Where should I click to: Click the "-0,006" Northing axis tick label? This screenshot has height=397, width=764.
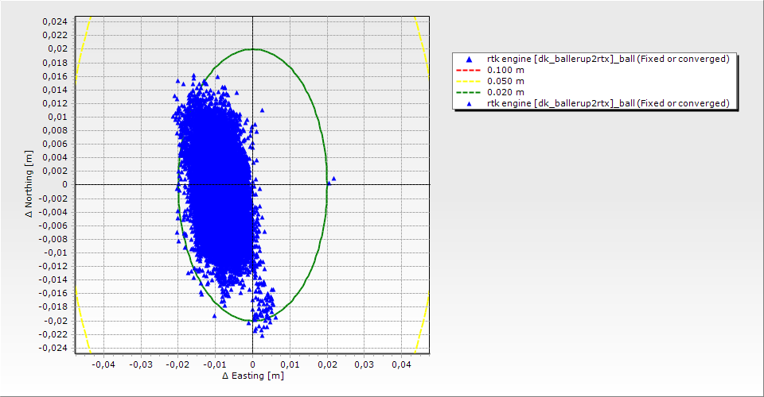click(53, 225)
